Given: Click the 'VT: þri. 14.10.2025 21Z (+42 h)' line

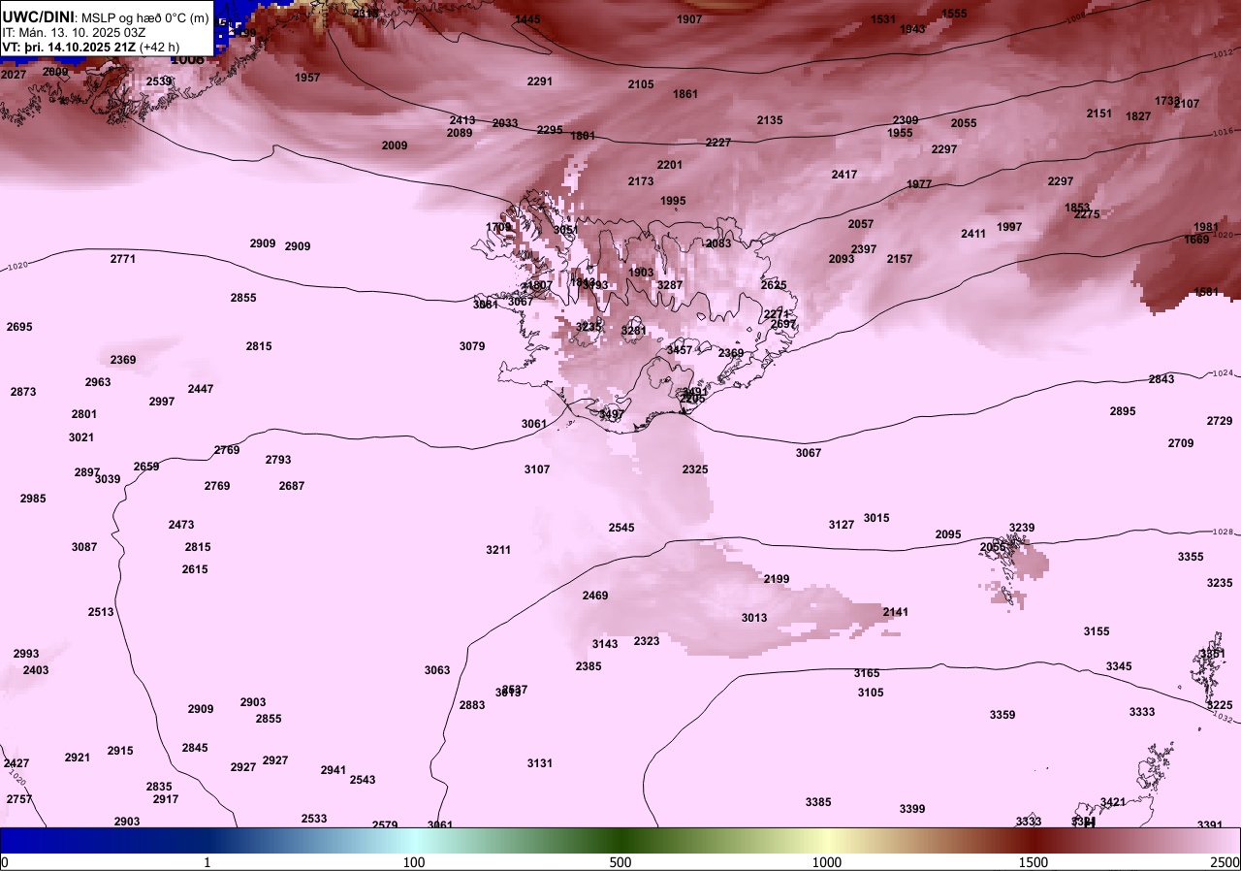Looking at the screenshot, I should 91,46.
